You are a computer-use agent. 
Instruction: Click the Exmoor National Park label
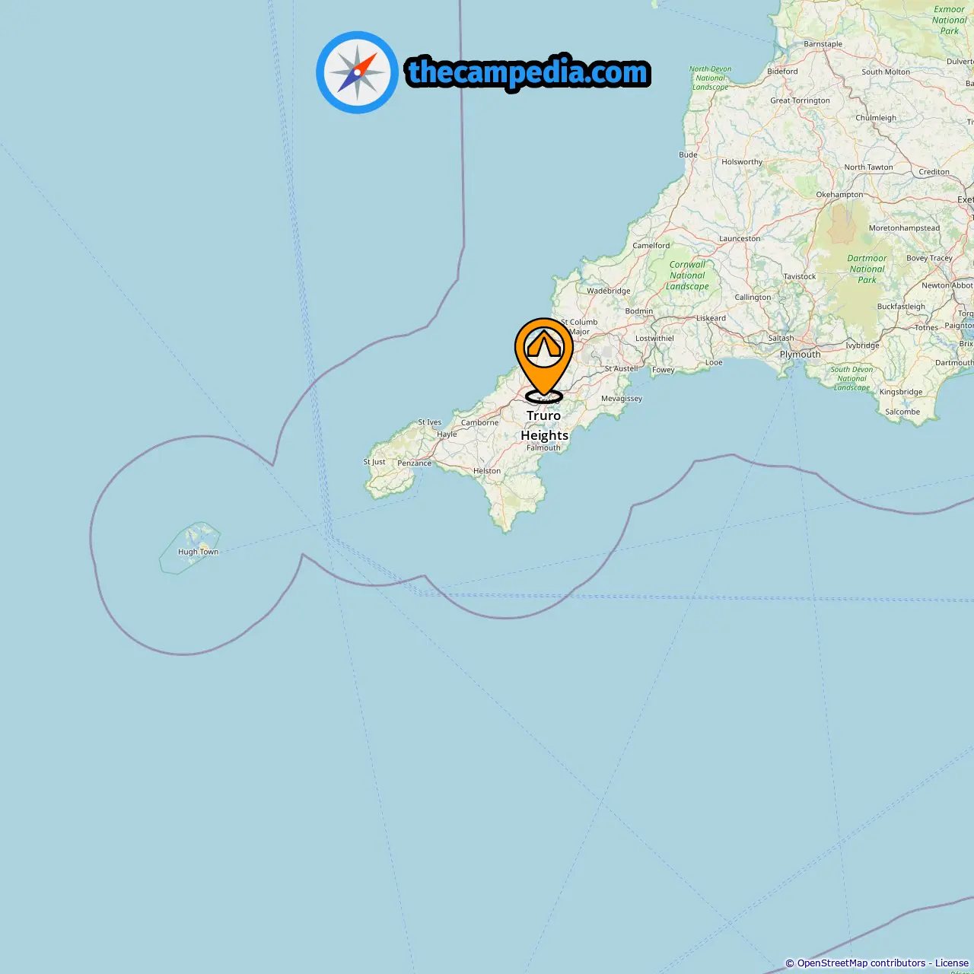[x=950, y=21]
